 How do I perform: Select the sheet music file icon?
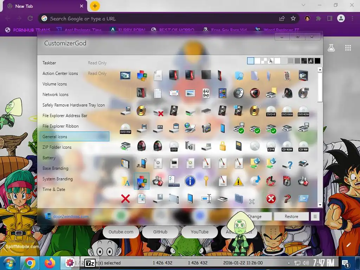pos(206,93)
